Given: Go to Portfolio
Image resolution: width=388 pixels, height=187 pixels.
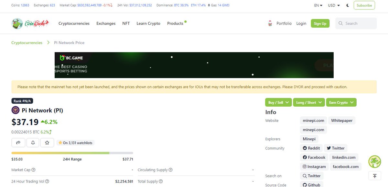Looking at the screenshot, I should 284,23.
